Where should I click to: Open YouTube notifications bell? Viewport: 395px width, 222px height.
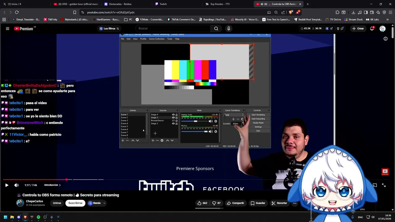point(372,28)
